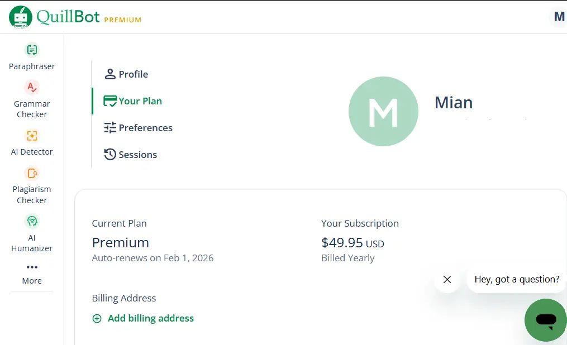The width and height of the screenshot is (567, 345).
Task: Open the Grammar Checker icon
Action: pyautogui.click(x=32, y=87)
